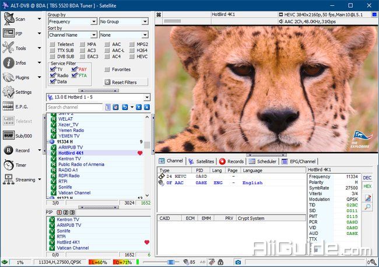Open the Group by Frequency dropdown
Viewport: 379px width, 267px height.
coord(72,22)
